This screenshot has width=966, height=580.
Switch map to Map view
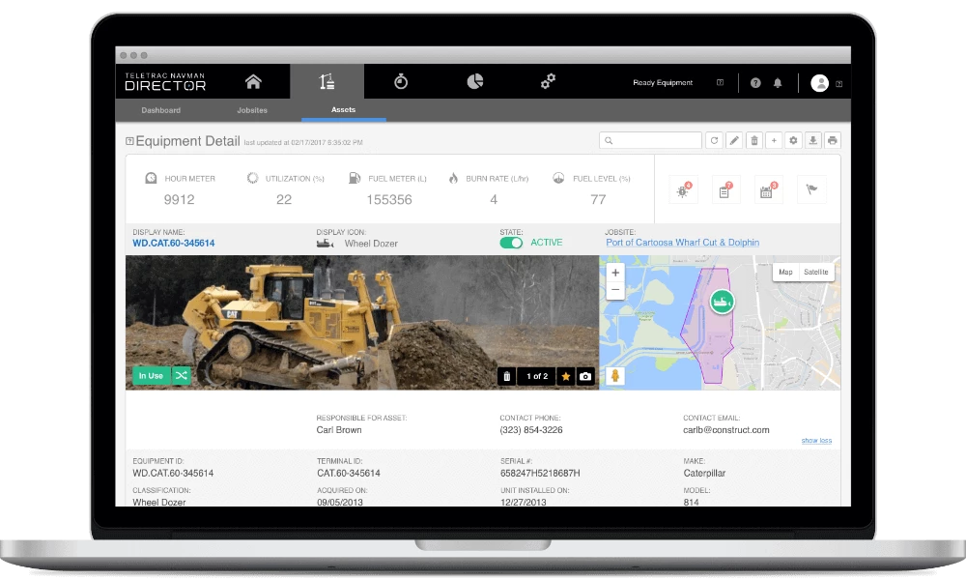tap(785, 272)
